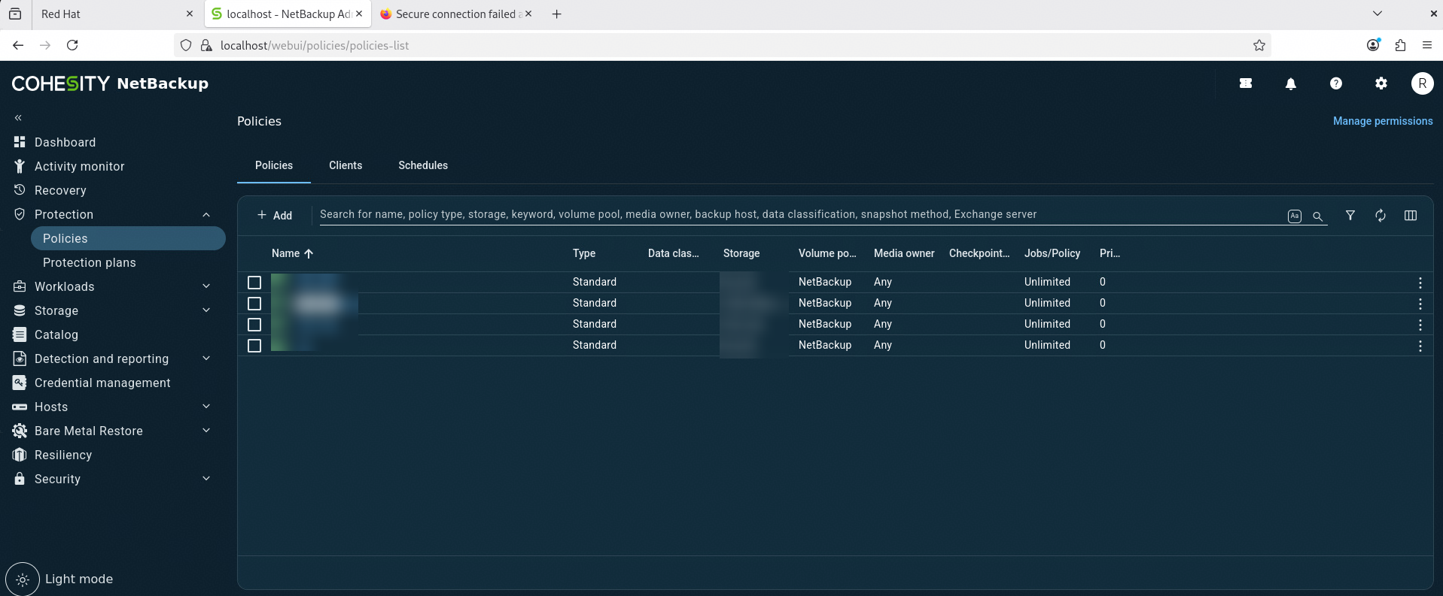Open Manage permissions link

pos(1383,121)
